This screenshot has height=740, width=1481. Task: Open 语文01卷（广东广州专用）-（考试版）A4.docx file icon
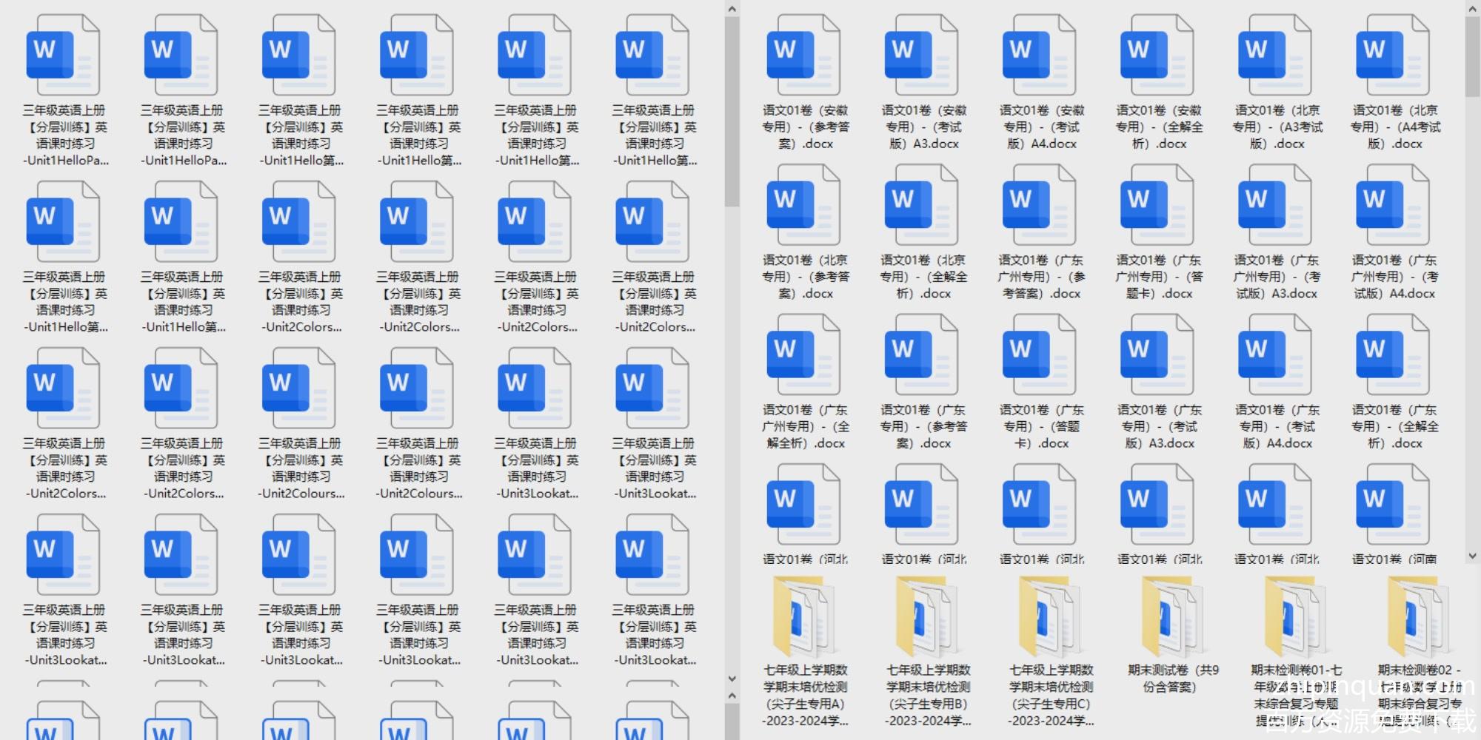[x=1393, y=205]
